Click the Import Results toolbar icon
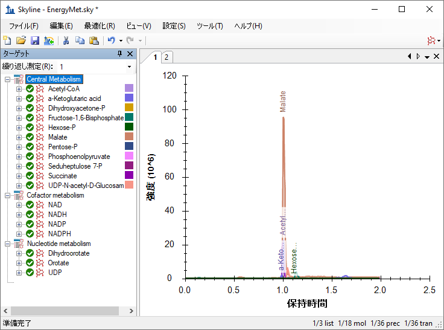The width and height of the screenshot is (444, 330). (x=49, y=40)
